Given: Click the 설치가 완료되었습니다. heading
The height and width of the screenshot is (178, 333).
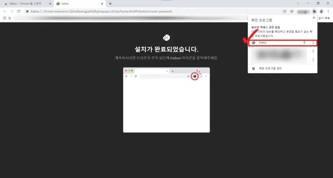Looking at the screenshot, I should (x=166, y=49).
